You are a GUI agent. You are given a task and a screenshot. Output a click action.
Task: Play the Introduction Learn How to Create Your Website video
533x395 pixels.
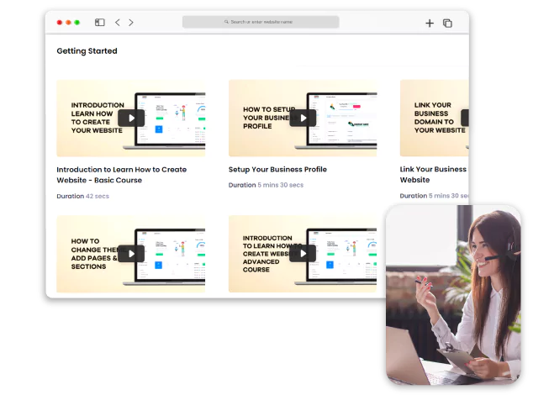click(131, 118)
